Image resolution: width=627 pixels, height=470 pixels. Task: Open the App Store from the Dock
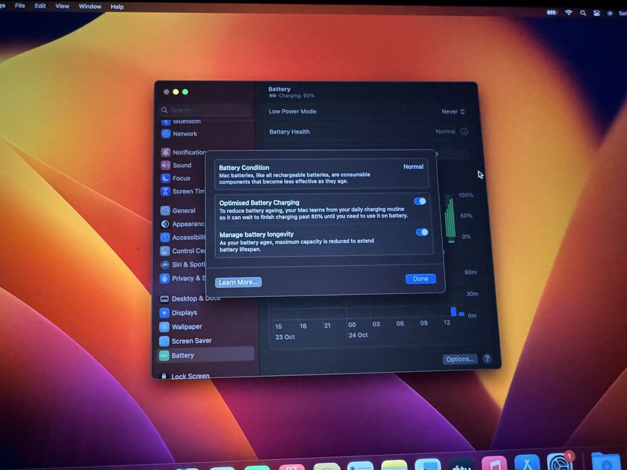(x=527, y=463)
